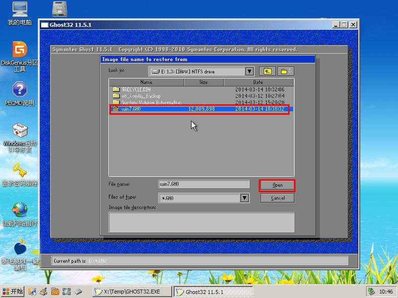Click the File name input field

pos(204,184)
